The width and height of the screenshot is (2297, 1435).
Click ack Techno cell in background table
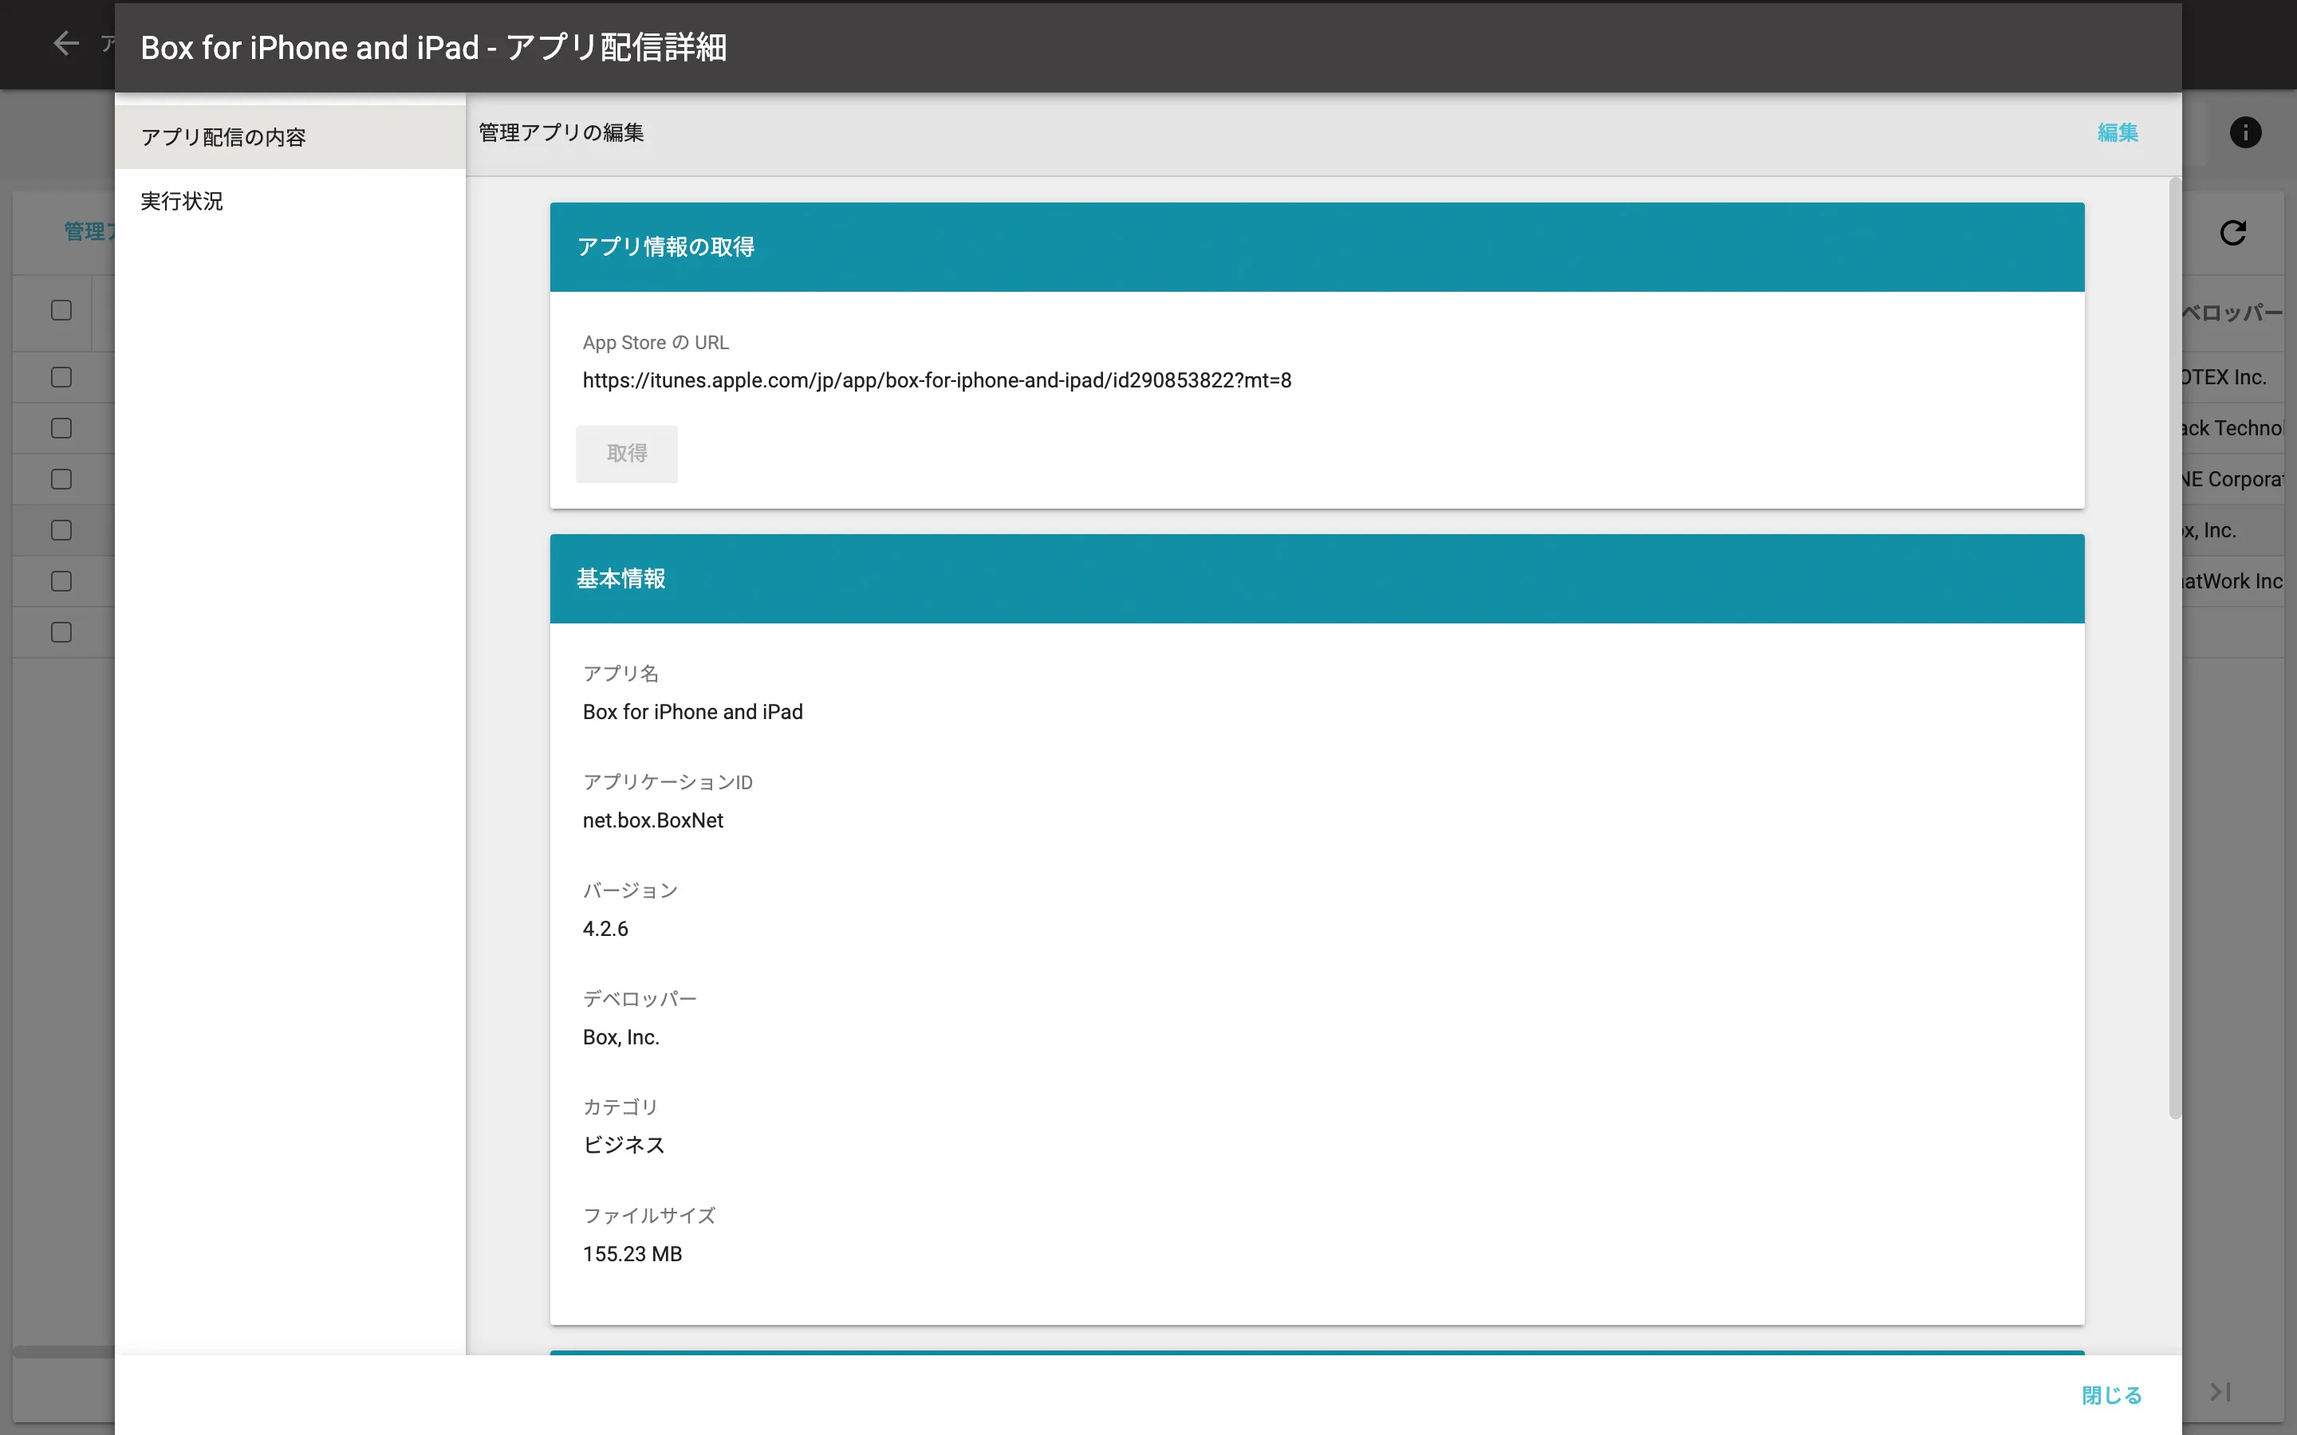[2232, 429]
